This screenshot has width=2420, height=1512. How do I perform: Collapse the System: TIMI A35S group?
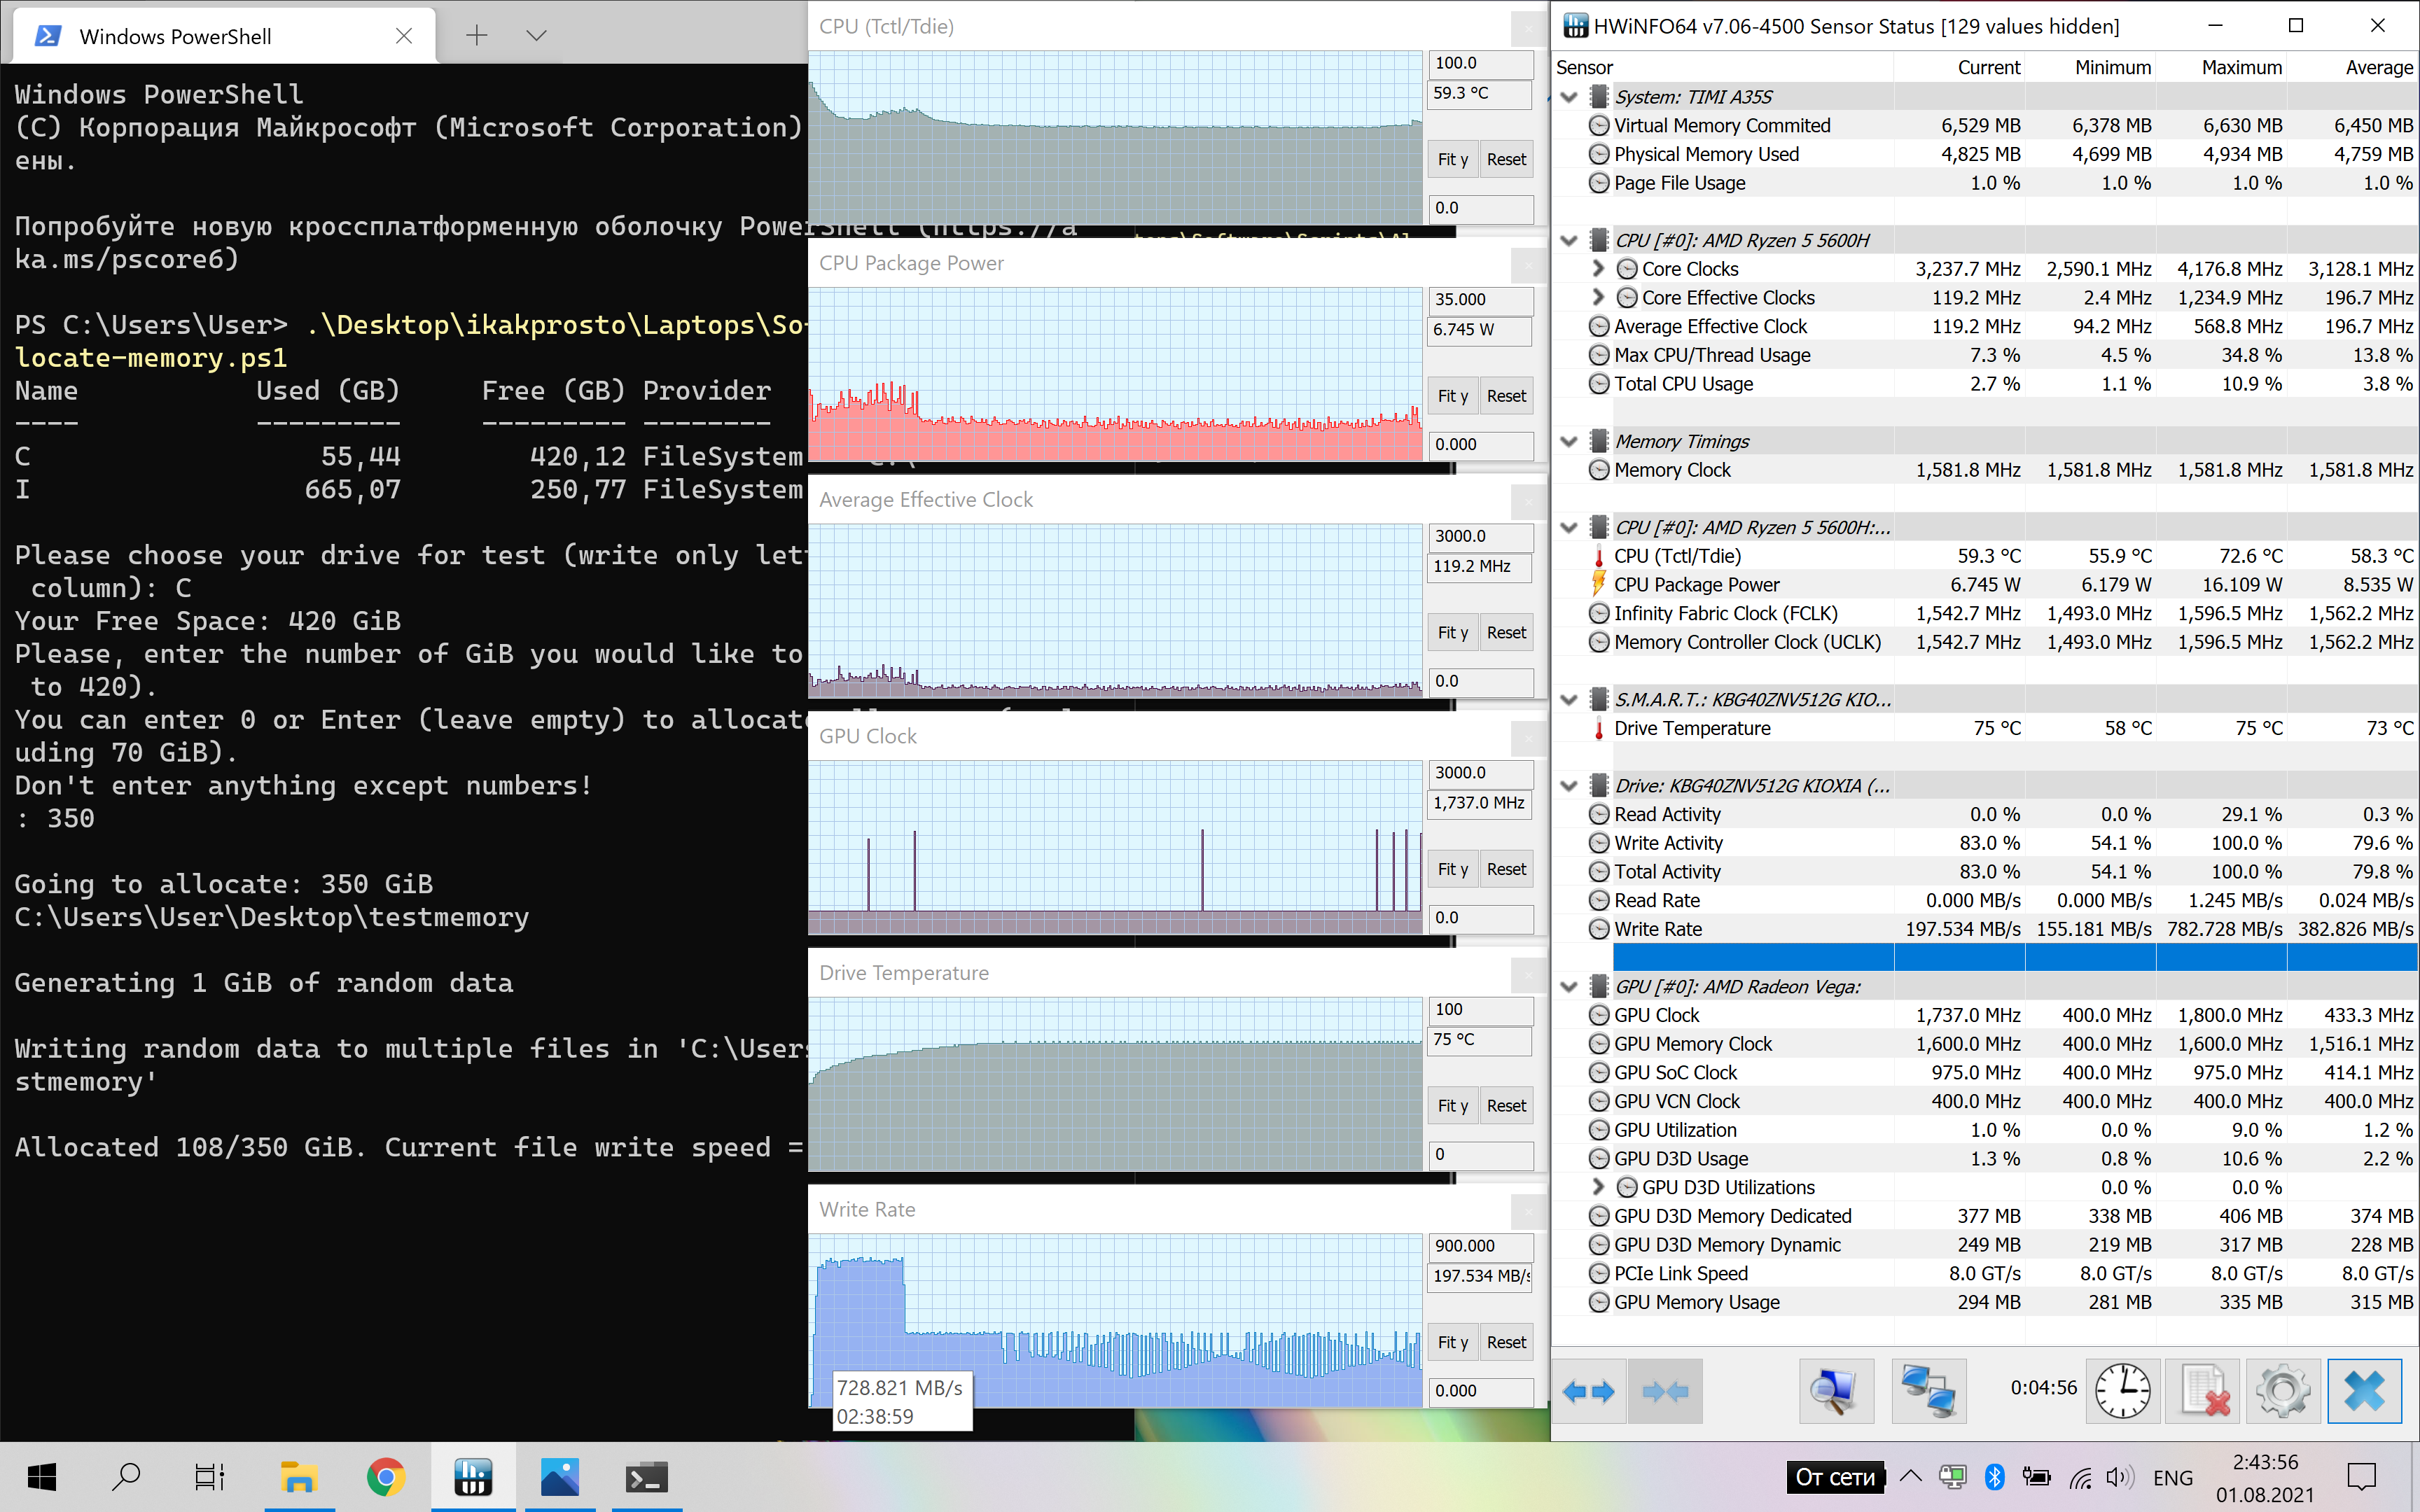click(1569, 97)
